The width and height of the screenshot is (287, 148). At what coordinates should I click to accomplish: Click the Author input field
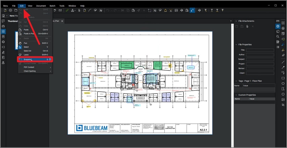click(260, 55)
